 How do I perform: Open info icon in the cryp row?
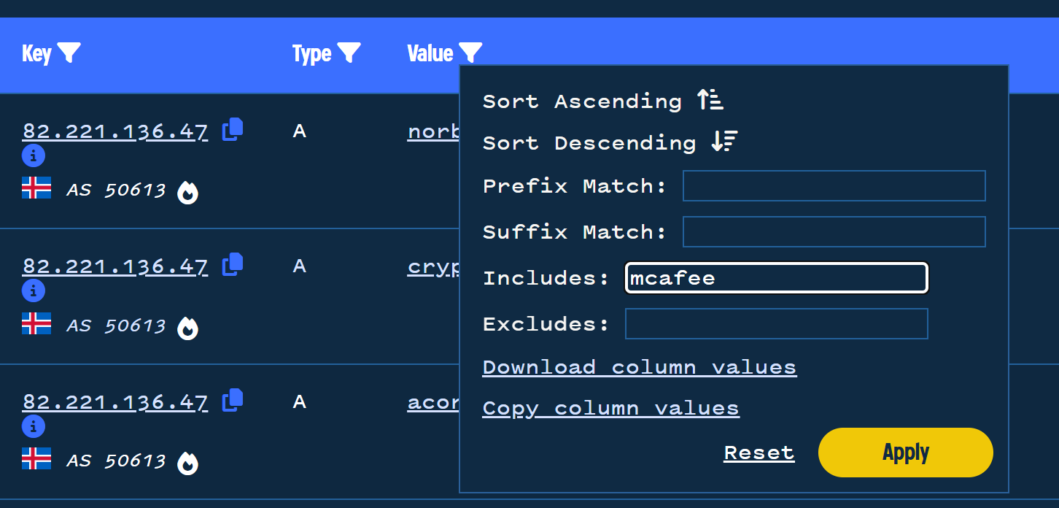[34, 290]
